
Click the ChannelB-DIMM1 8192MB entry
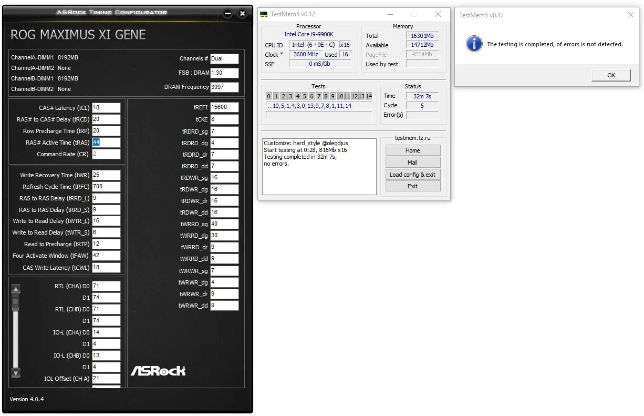click(x=45, y=78)
